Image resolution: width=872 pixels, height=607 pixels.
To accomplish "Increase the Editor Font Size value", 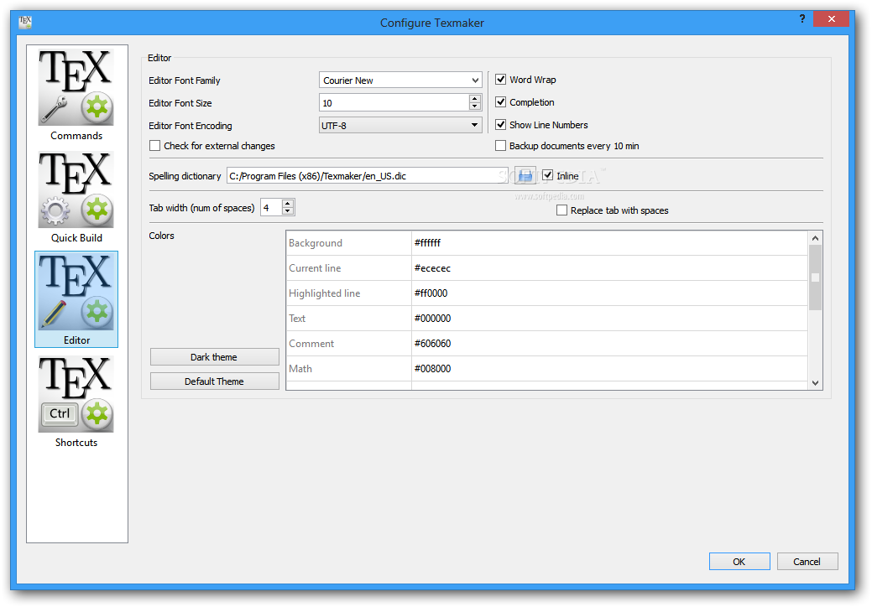I will tap(474, 99).
